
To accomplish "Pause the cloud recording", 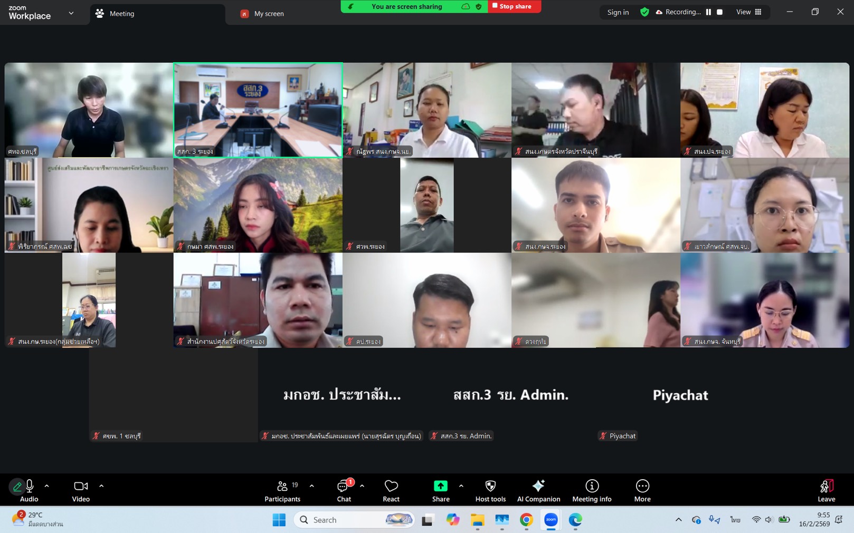I will pos(708,12).
